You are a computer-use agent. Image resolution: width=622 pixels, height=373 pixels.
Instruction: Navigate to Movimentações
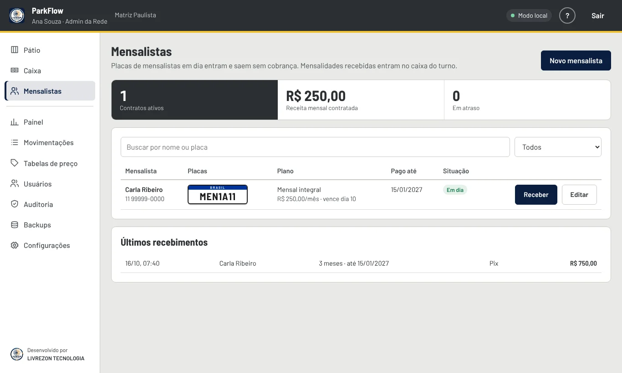pos(50,142)
